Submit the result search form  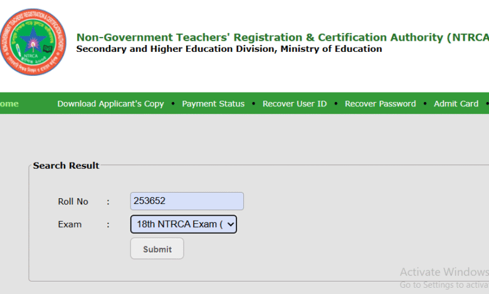pos(157,248)
